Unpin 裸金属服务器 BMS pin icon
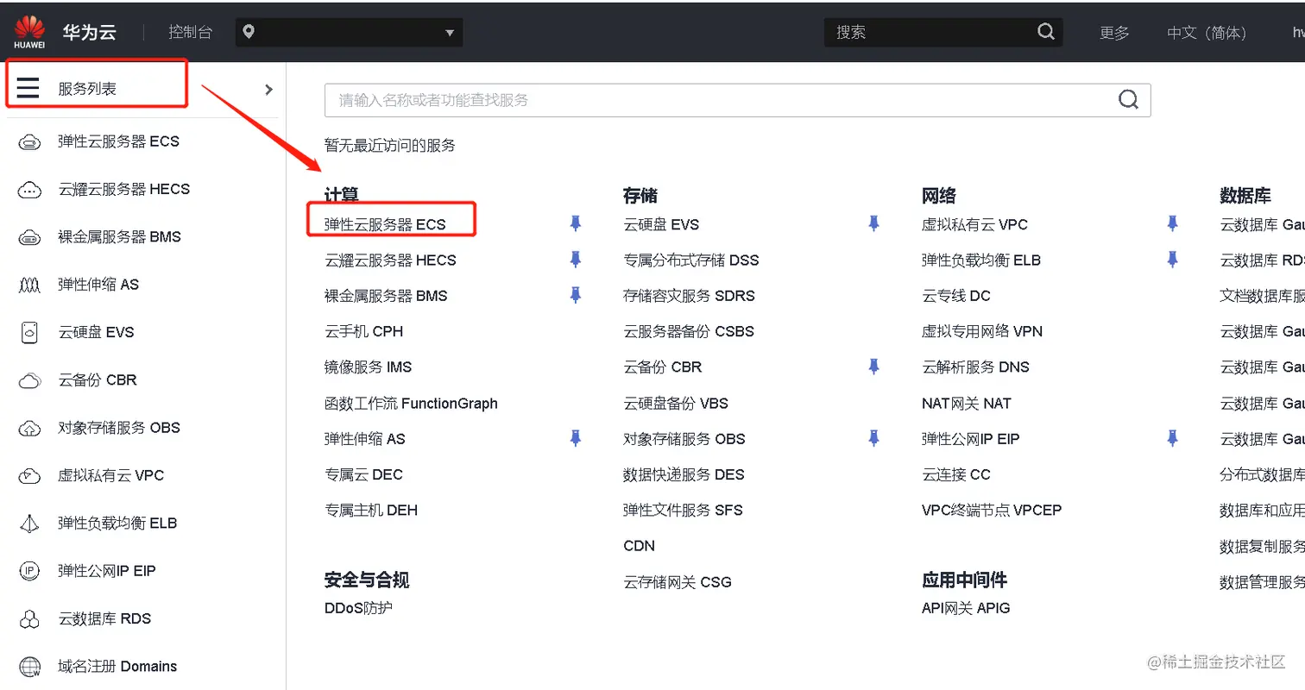This screenshot has height=690, width=1305. tap(576, 294)
